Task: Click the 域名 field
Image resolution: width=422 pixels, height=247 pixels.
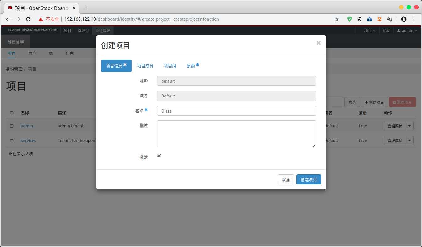Action: (x=237, y=96)
